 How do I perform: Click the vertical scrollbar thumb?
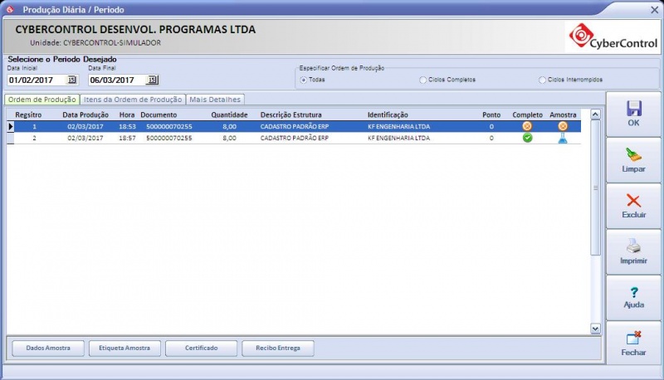(595, 188)
